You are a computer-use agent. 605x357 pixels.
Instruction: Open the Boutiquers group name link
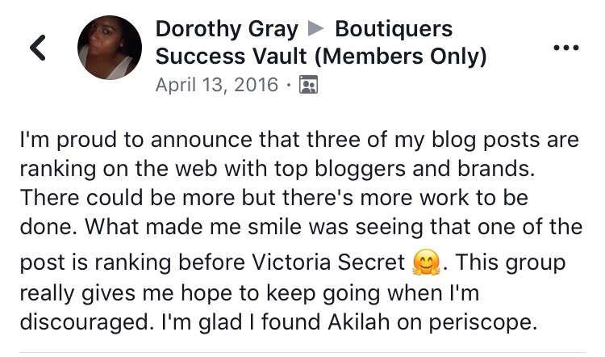[394, 29]
